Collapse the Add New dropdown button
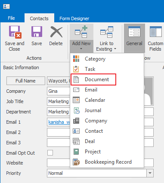This screenshot has width=164, height=183. (x=81, y=38)
